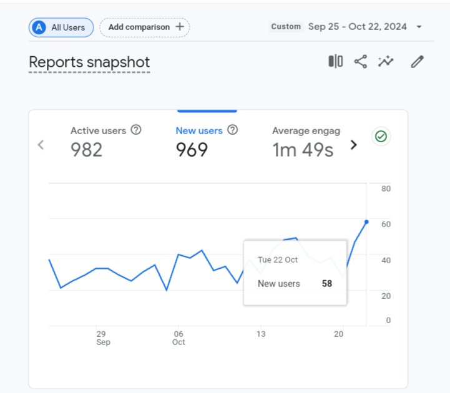
Task: Select the New users metric tab
Action: click(x=207, y=143)
